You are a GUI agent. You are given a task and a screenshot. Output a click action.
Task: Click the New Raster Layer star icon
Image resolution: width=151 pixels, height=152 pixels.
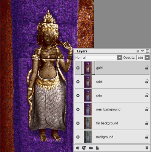(78, 148)
